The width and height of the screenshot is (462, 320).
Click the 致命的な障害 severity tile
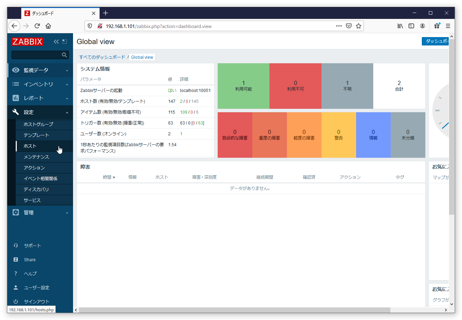click(x=235, y=135)
